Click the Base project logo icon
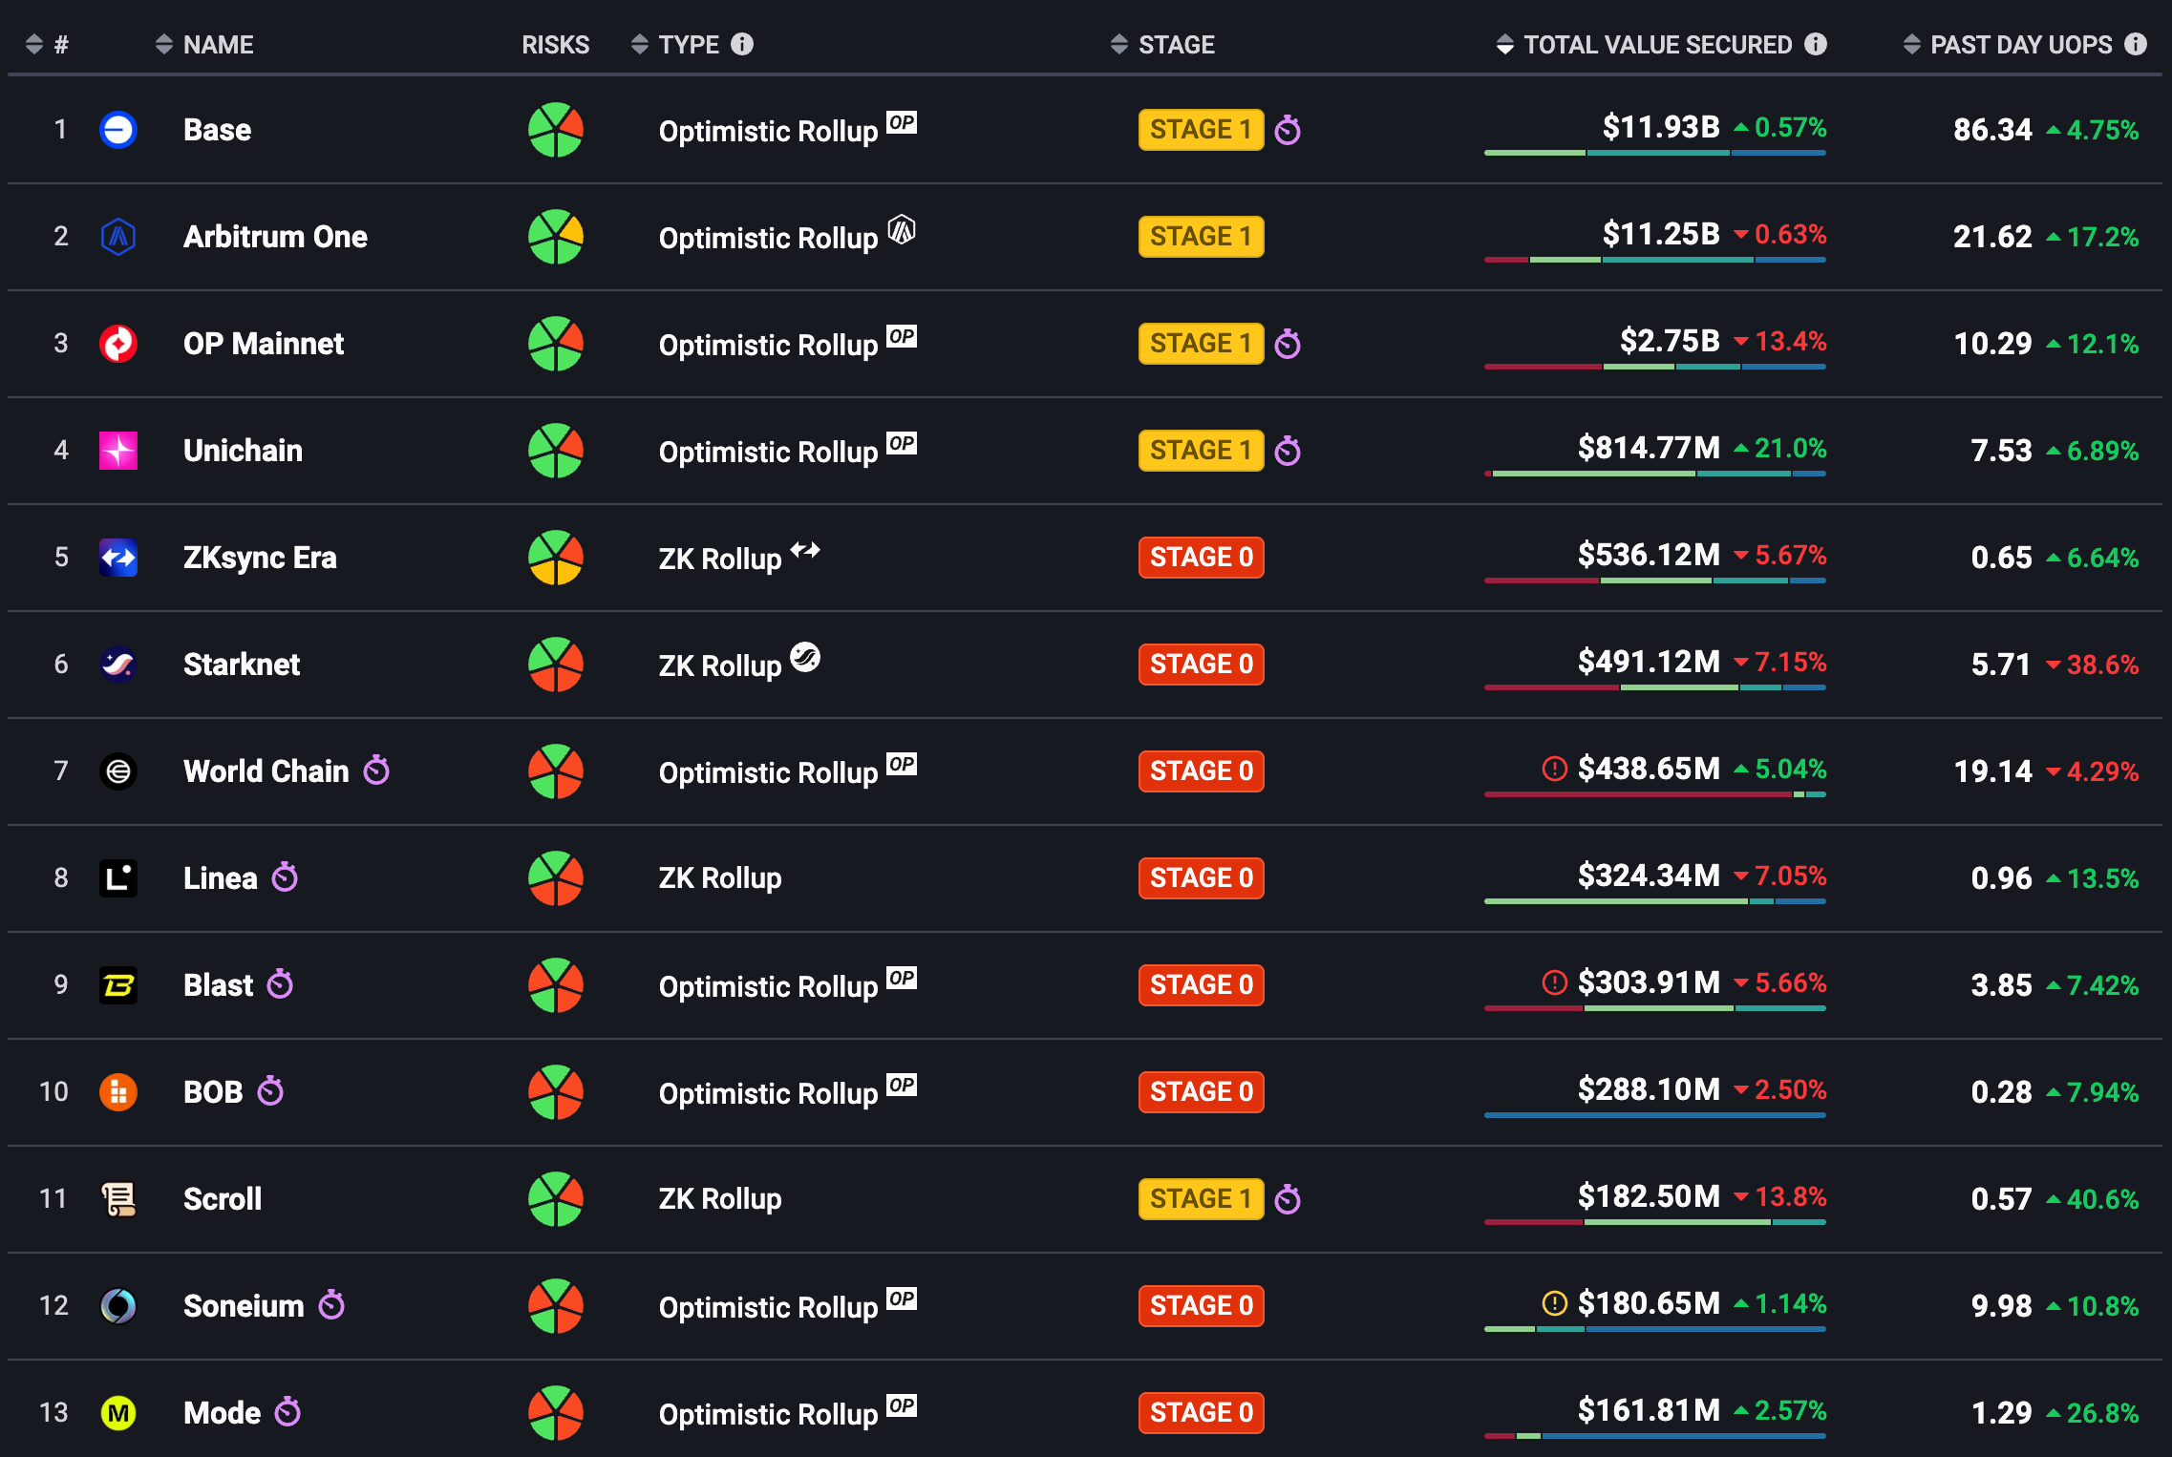Image resolution: width=2172 pixels, height=1457 pixels. (118, 130)
